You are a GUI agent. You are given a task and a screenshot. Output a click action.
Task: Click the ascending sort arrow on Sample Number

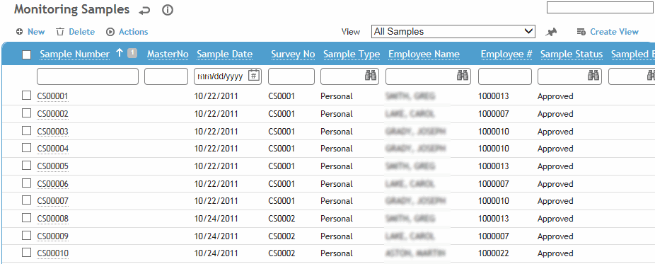click(x=120, y=53)
